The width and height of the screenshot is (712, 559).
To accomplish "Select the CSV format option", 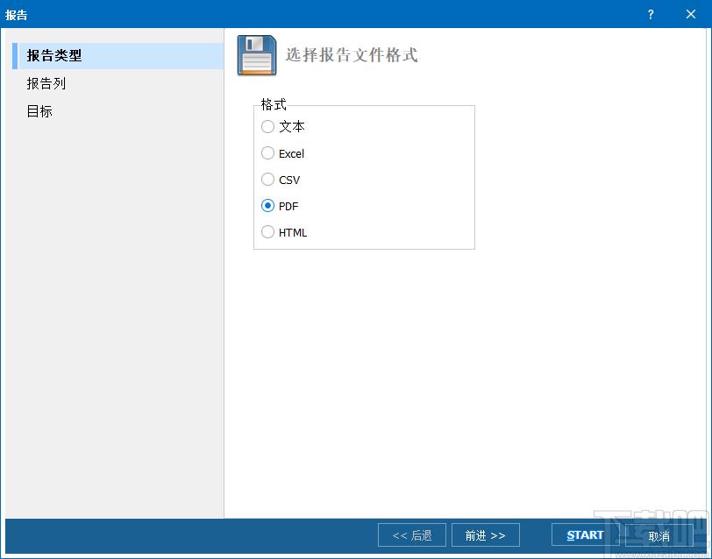I will [268, 180].
